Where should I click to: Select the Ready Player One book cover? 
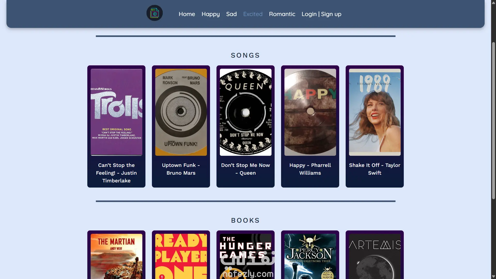(x=181, y=256)
